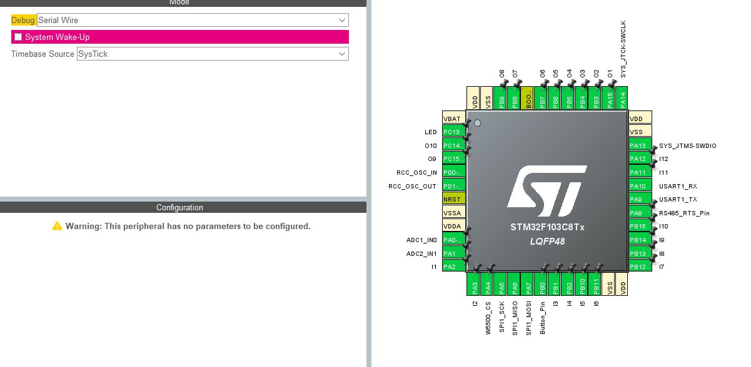Enable the System Wake-Up checkbox
The width and height of the screenshot is (751, 367).
(18, 37)
